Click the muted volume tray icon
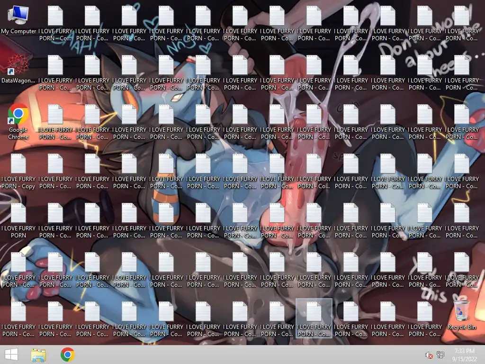Viewport: 485px width, 364px height. pos(429,355)
